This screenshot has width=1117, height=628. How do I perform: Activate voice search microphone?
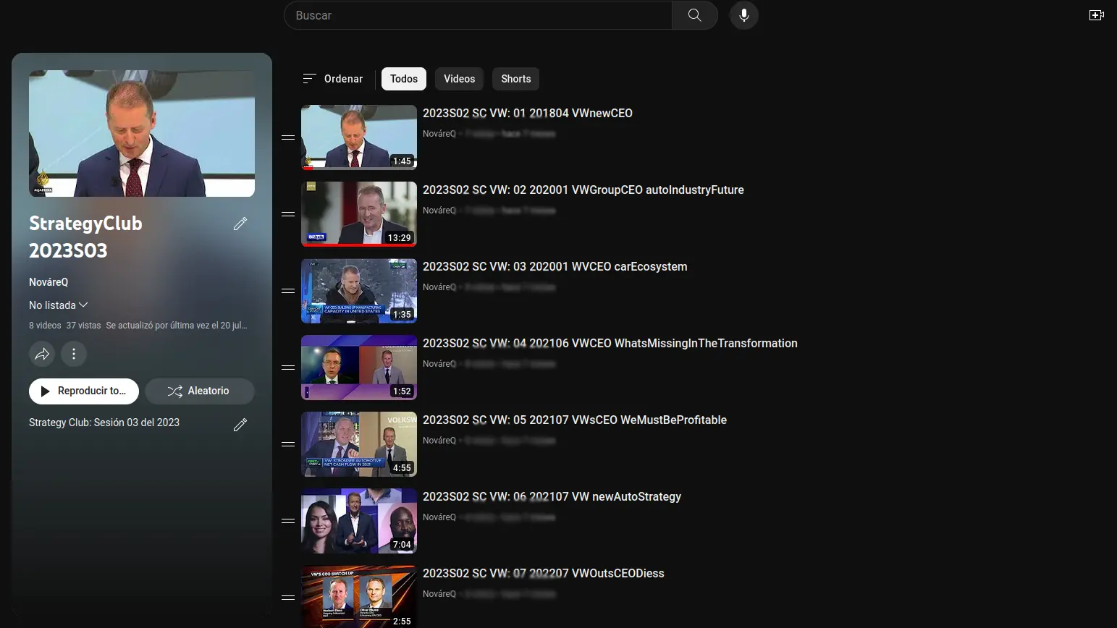pos(743,15)
